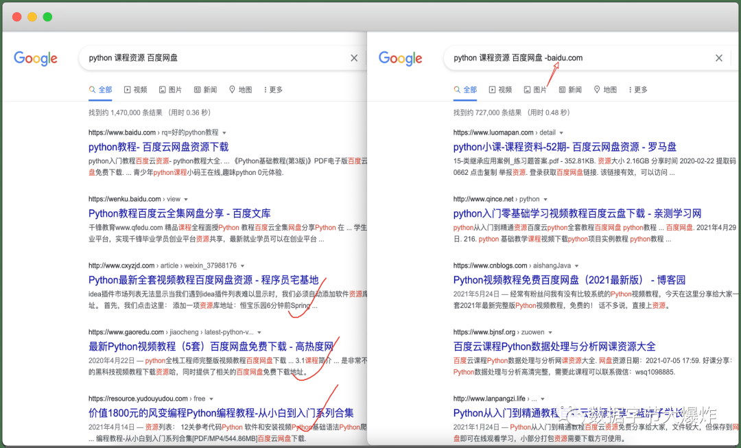The image size is (741, 448).
Task: Expand dropdown arrow next to www.baidu.com URL
Action: pyautogui.click(x=224, y=133)
